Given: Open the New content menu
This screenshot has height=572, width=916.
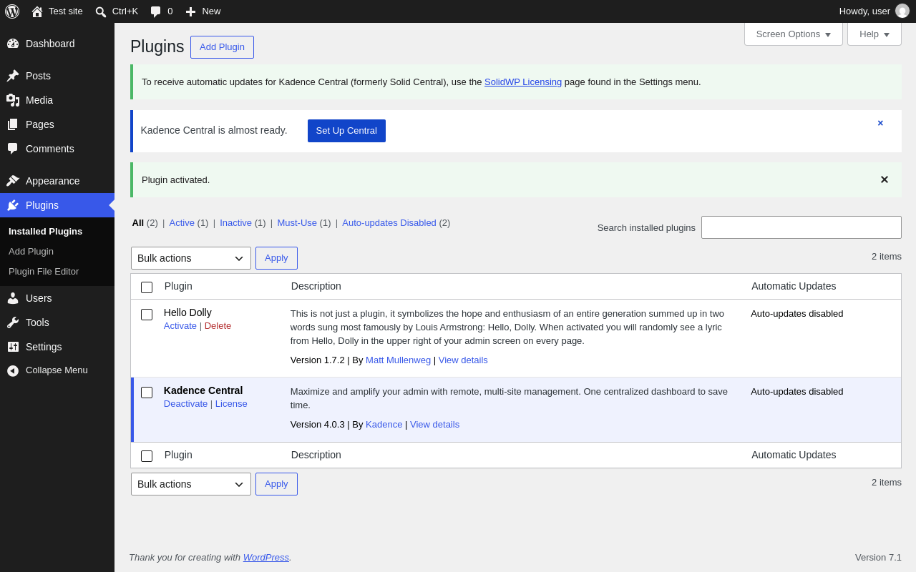Looking at the screenshot, I should click(x=203, y=11).
